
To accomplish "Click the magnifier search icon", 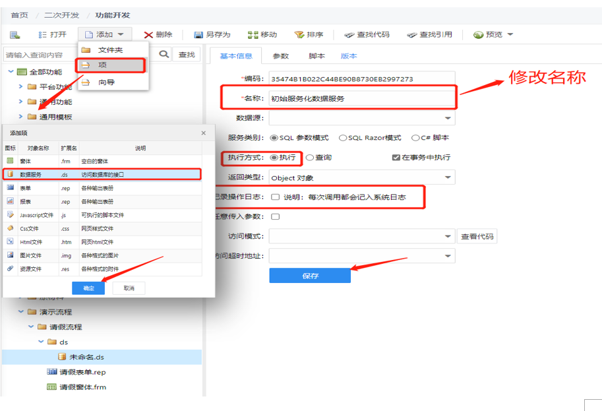I will pos(164,55).
